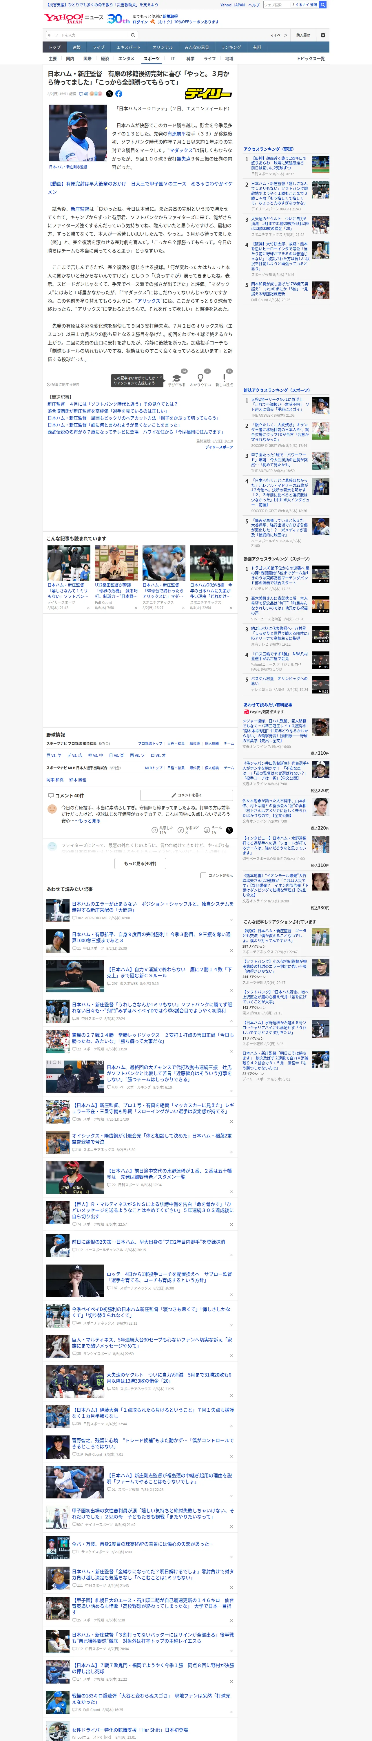Click the コメントを書く button
This screenshot has width=372, height=1741.
[186, 795]
